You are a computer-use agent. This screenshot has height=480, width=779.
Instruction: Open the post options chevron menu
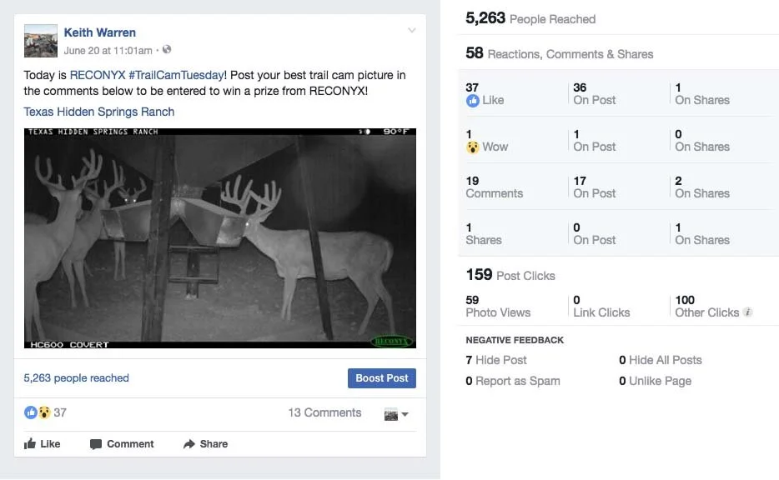click(x=412, y=30)
